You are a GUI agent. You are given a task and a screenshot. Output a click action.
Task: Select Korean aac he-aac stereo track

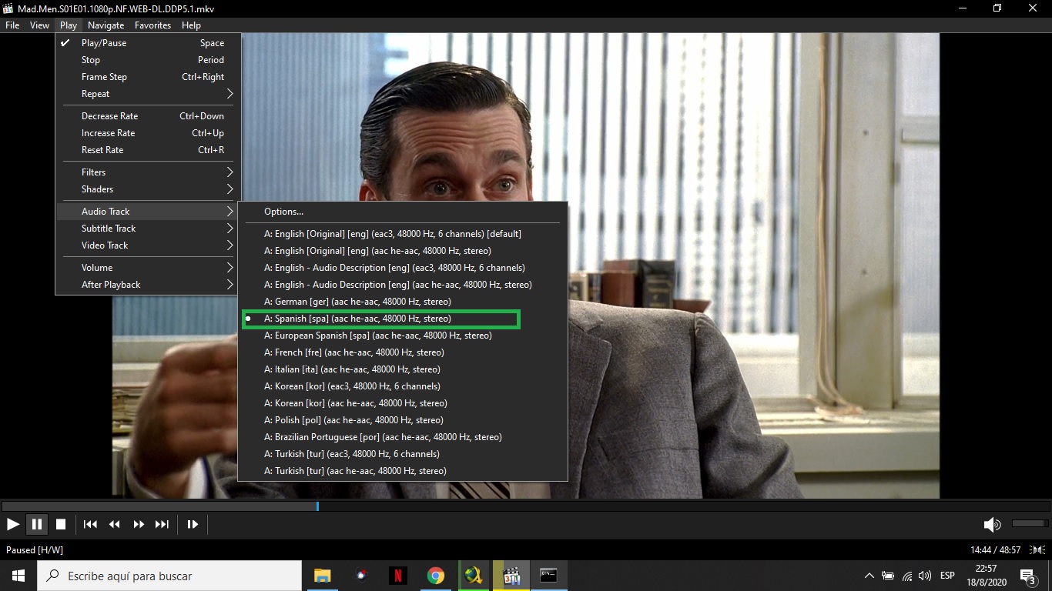pyautogui.click(x=402, y=403)
